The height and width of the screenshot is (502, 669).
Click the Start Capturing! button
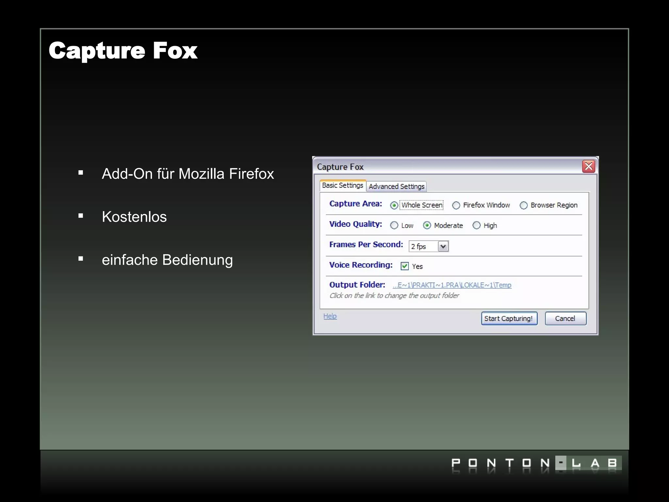tap(509, 318)
